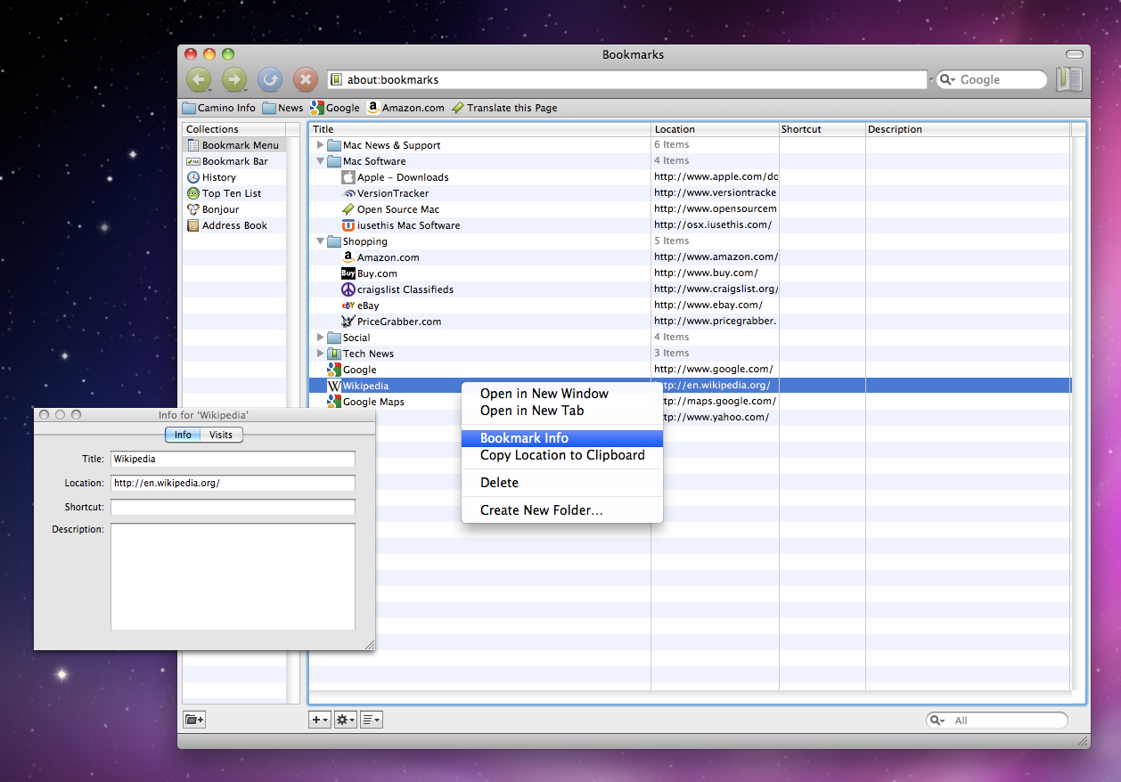Click the blue Reload page button
1121x782 pixels.
(x=270, y=80)
